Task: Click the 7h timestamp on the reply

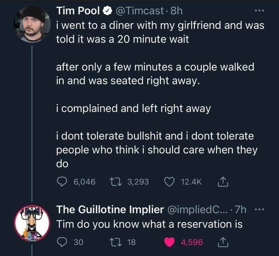Action: pos(240,210)
